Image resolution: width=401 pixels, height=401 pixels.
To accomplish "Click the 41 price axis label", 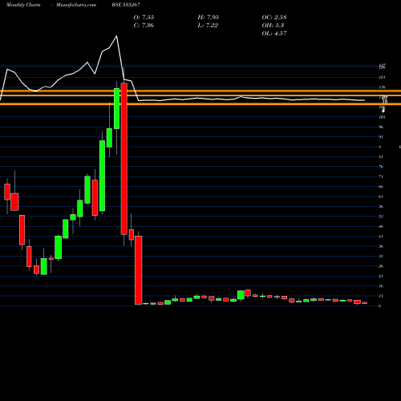I will click(x=381, y=237).
